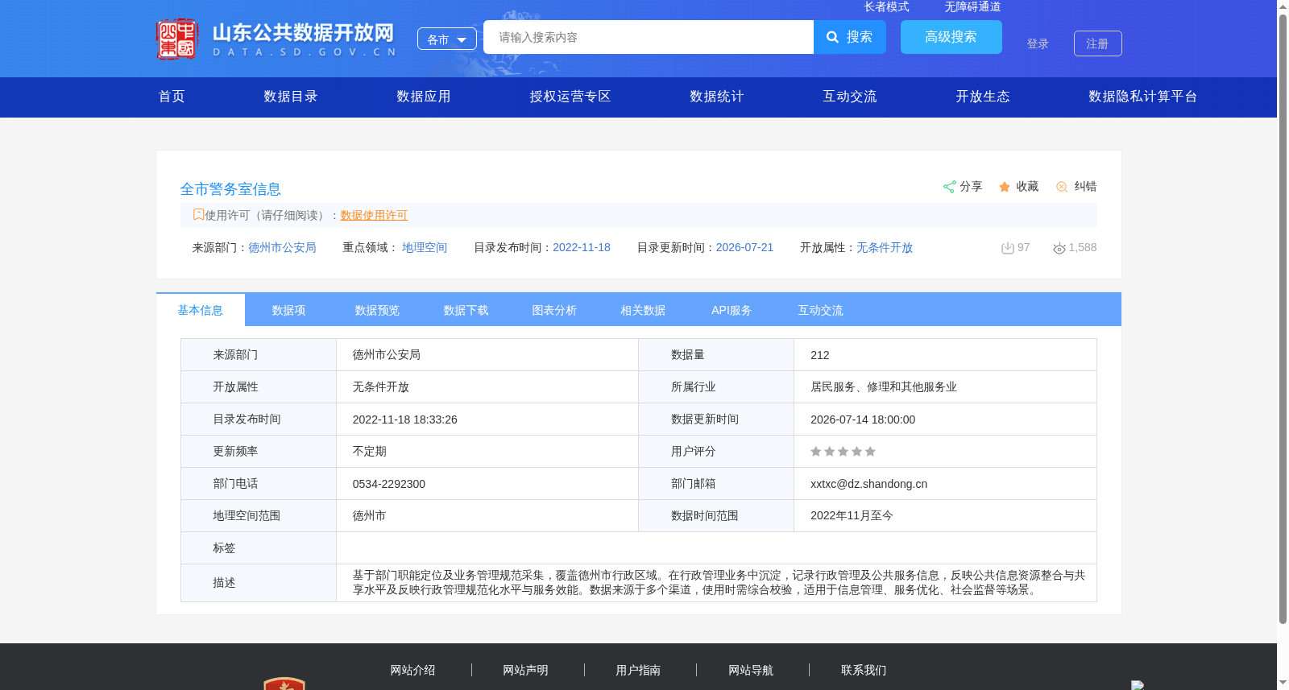Open 数据目录 menu
This screenshot has width=1289, height=690.
tap(291, 97)
